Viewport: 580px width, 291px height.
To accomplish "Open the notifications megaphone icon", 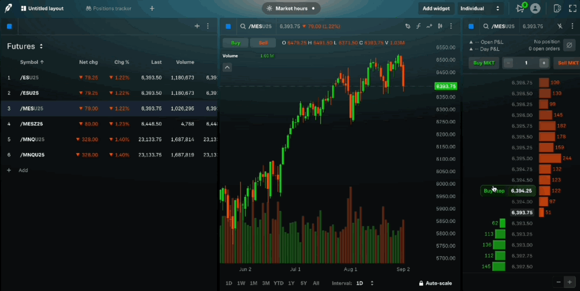I will click(x=520, y=9).
